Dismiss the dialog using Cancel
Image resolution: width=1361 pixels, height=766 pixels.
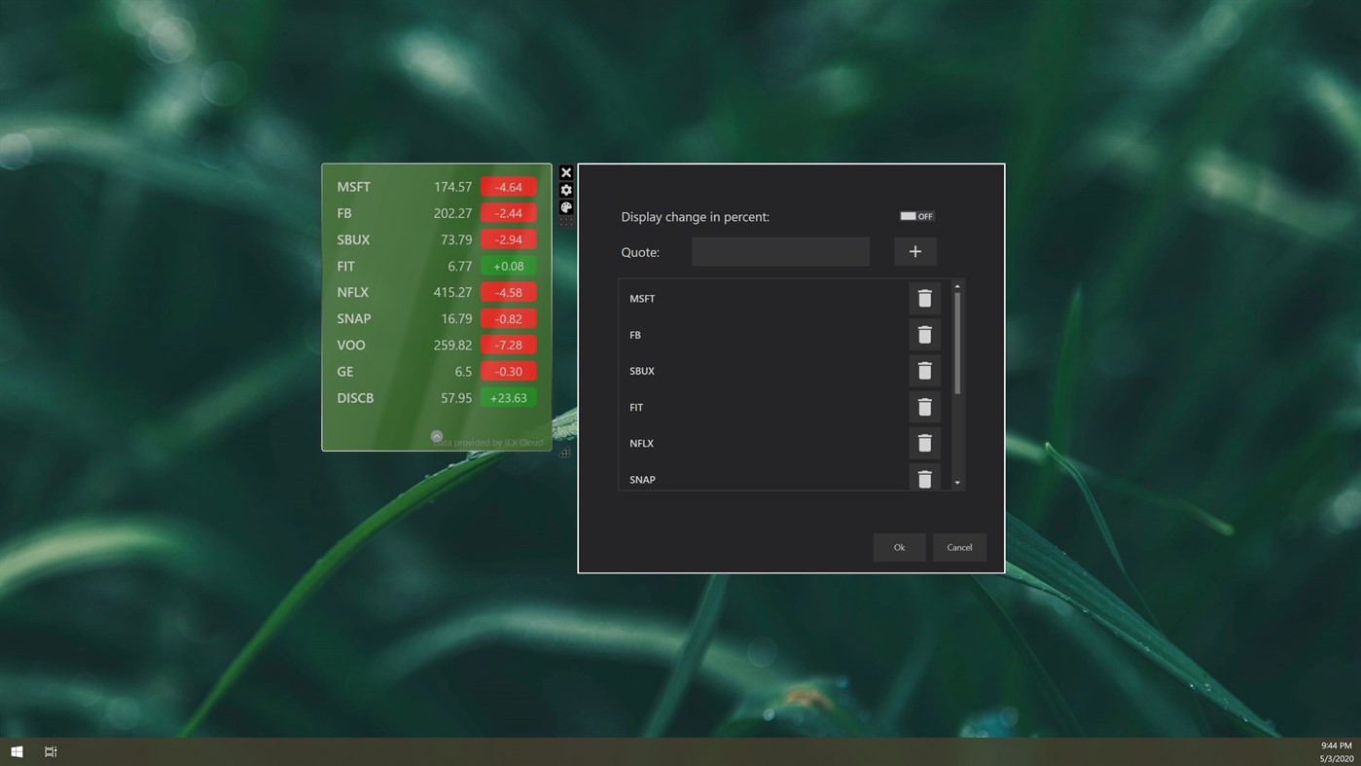pos(959,547)
